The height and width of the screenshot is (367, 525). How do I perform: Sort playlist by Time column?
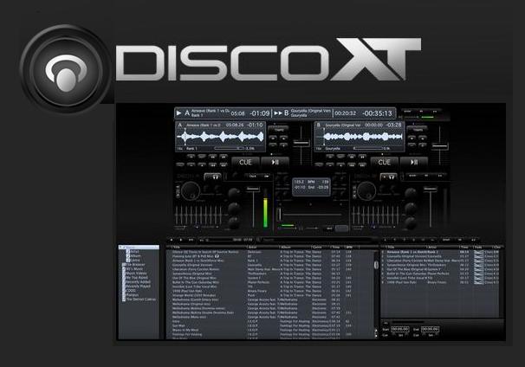tap(466, 248)
